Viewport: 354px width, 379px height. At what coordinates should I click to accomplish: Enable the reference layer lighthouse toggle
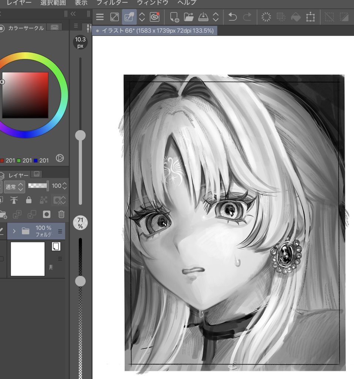14,200
